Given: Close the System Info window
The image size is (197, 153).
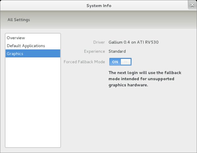Looking at the screenshot, I should click(x=192, y=5).
